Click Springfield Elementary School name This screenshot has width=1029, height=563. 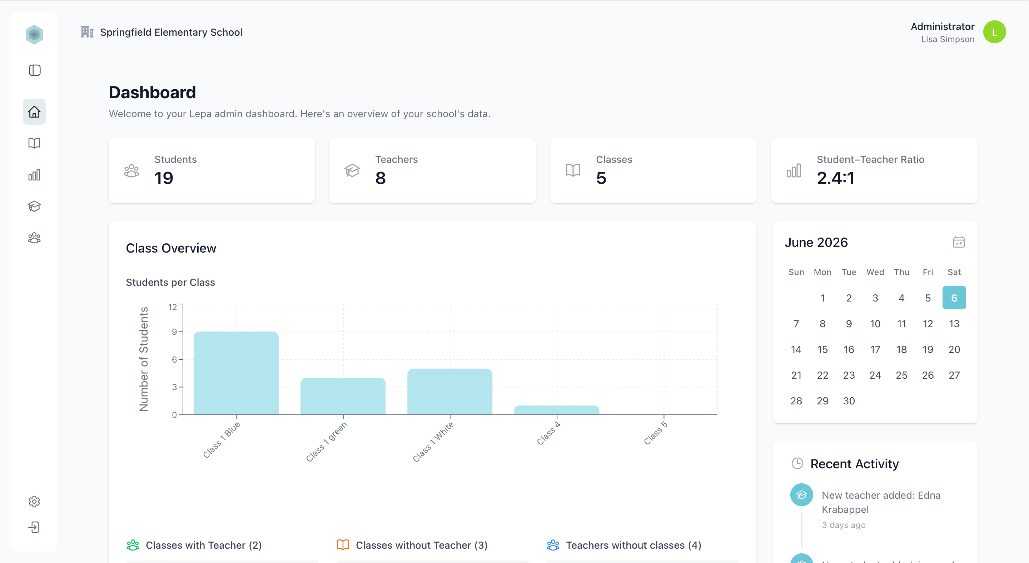tap(171, 33)
